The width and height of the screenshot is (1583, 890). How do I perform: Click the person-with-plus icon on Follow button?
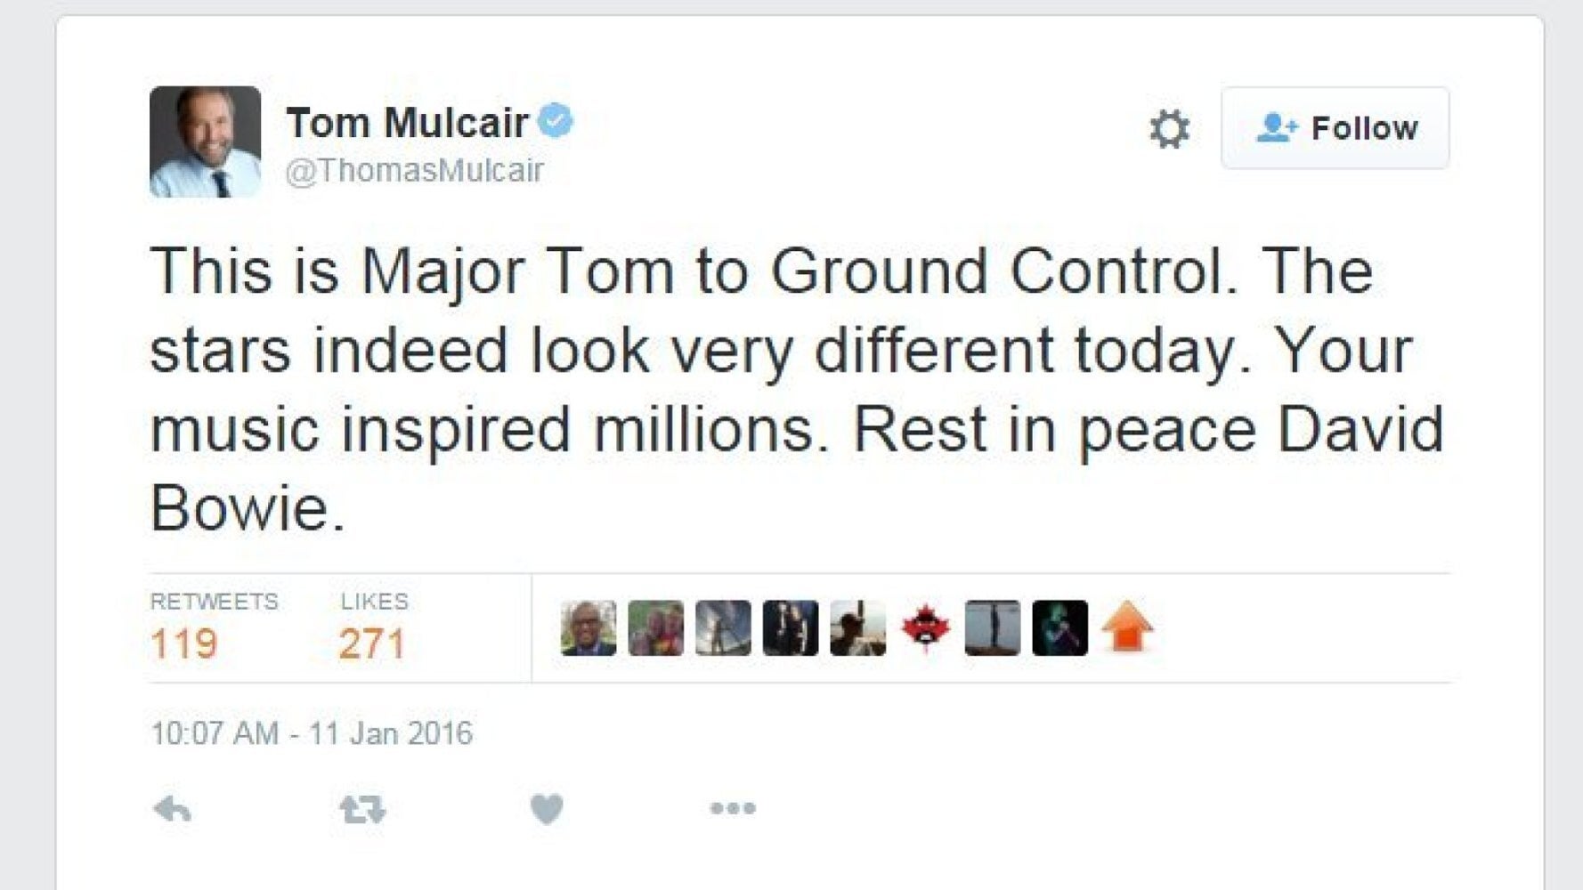(x=1277, y=127)
